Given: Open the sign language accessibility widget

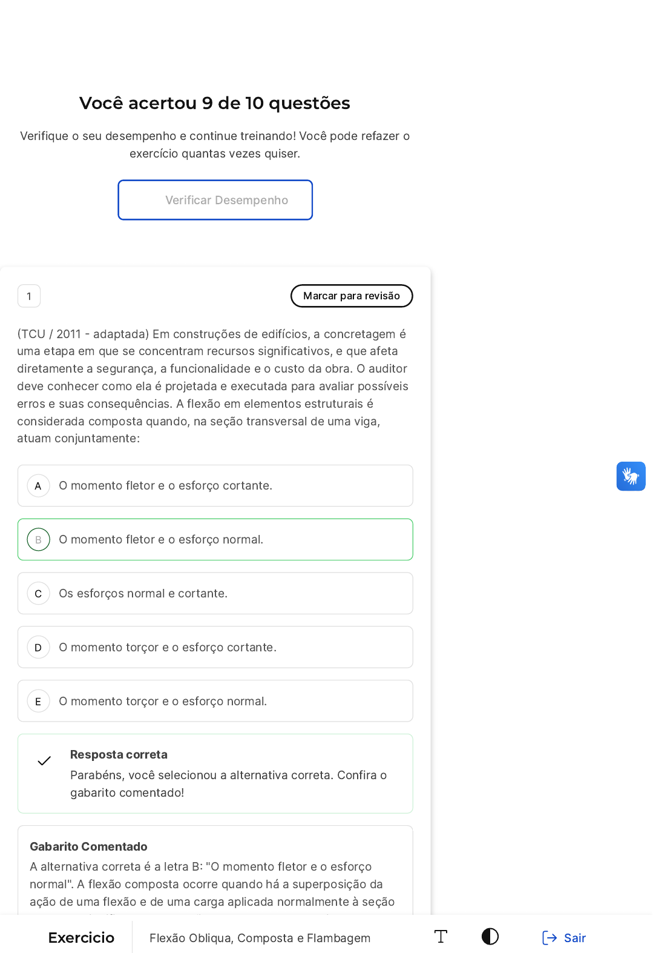Looking at the screenshot, I should [631, 476].
